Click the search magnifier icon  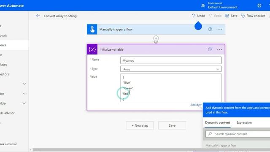click(x=210, y=134)
